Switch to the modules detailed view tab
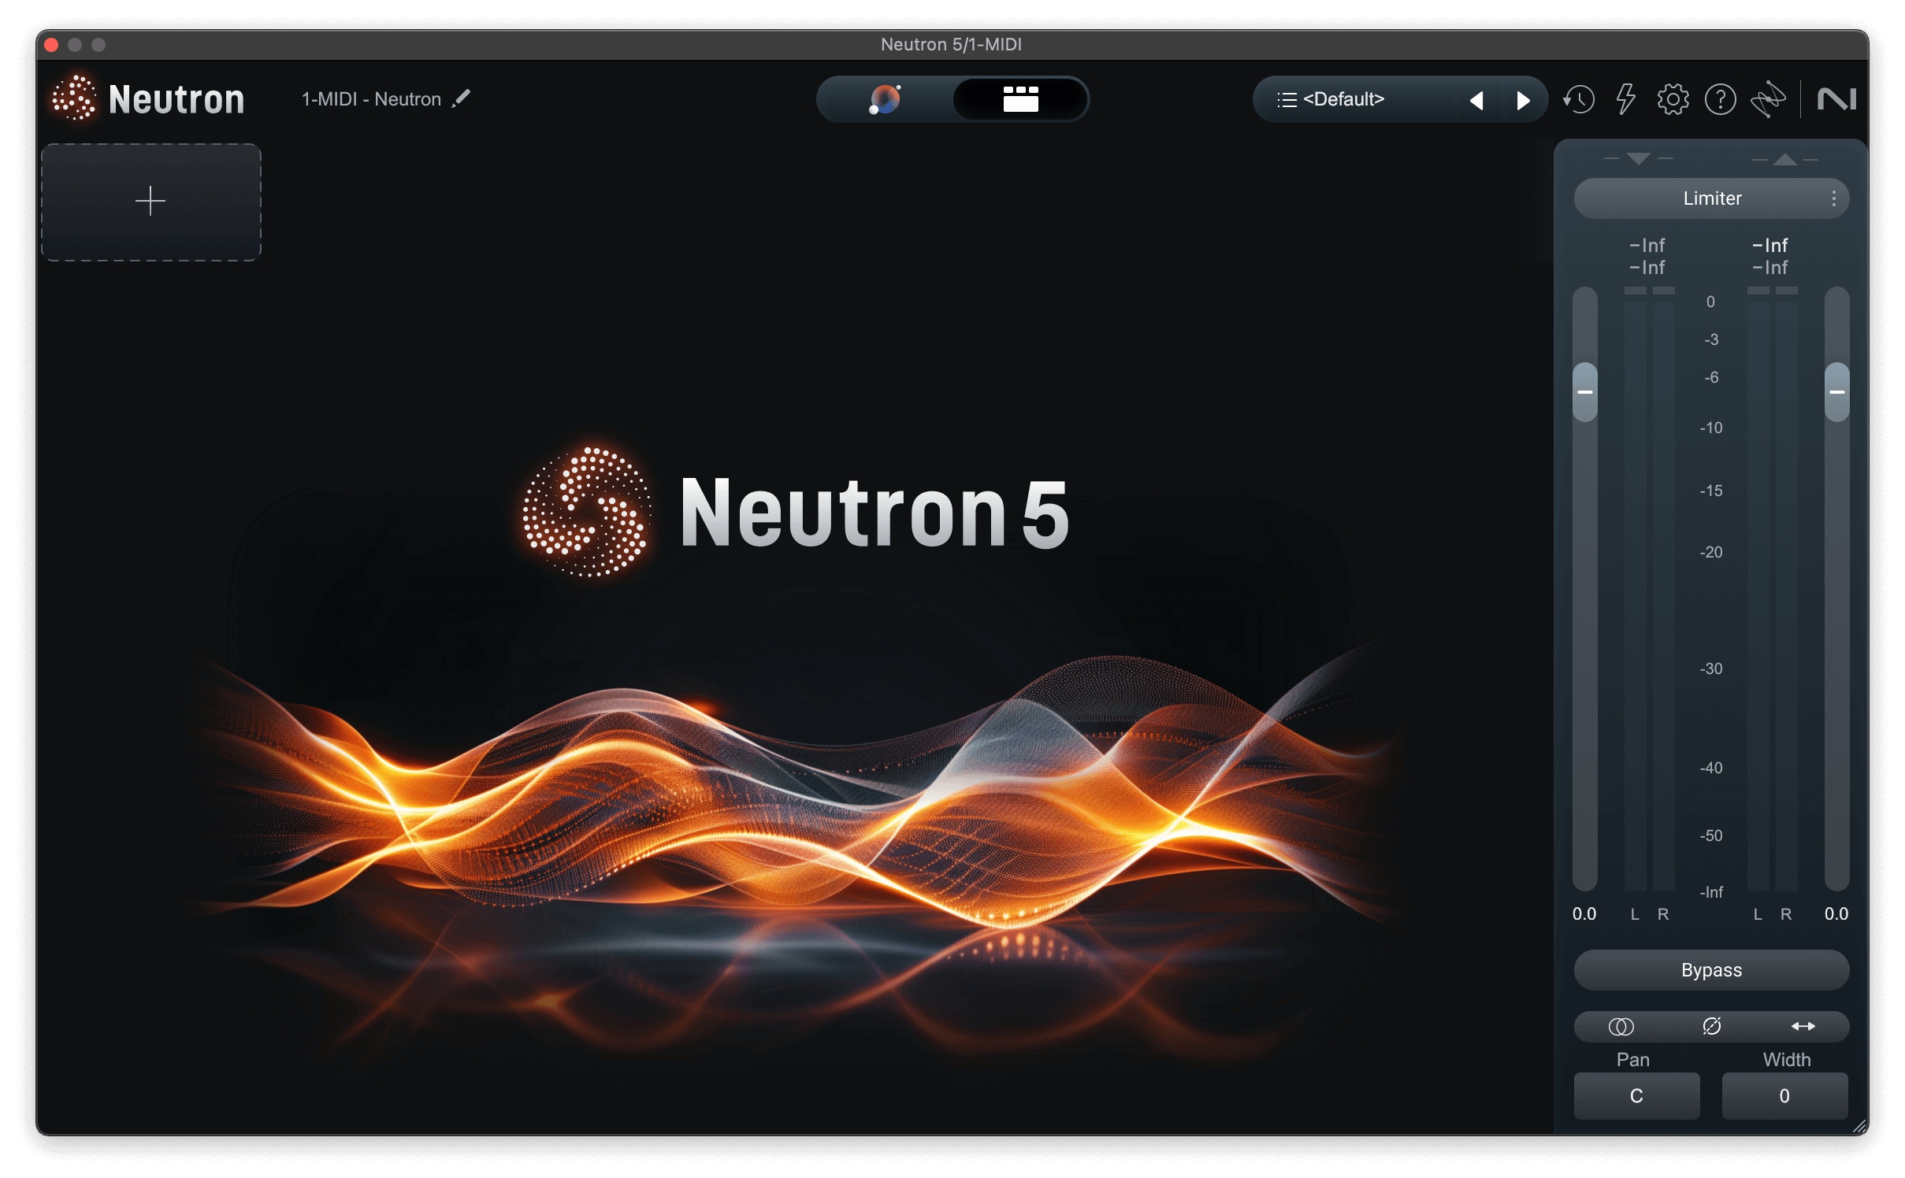The image size is (1905, 1178). [1020, 99]
